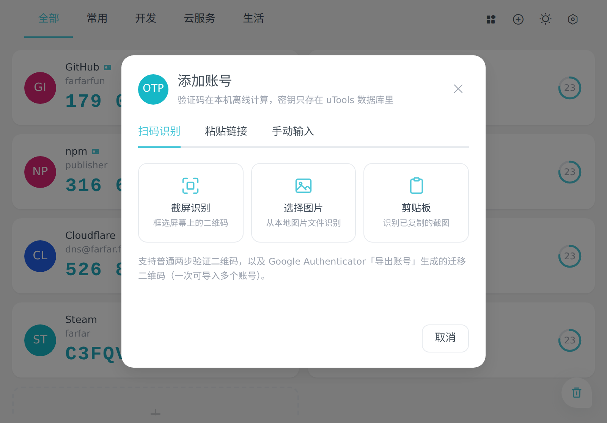The image size is (607, 423).
Task: Open the 云服务 category tab
Action: 200,18
